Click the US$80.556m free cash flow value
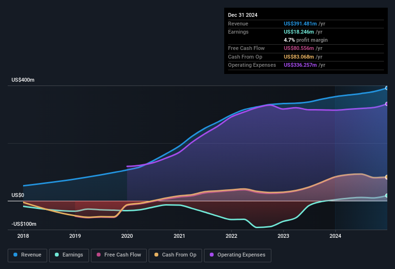Viewport: 395px width, 269px height. pos(299,48)
